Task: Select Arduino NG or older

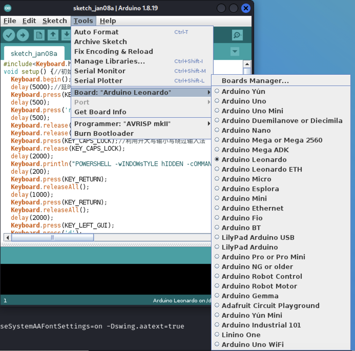Action: [x=281, y=267]
